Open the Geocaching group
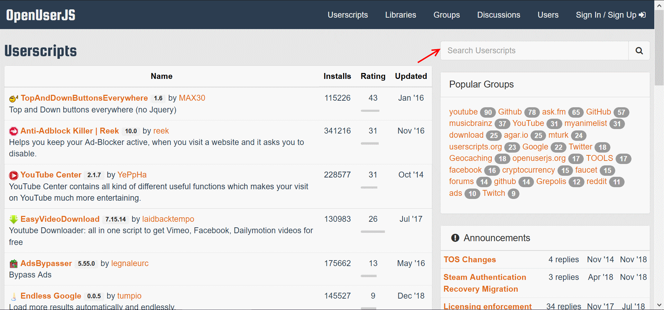The width and height of the screenshot is (664, 310). (x=470, y=158)
